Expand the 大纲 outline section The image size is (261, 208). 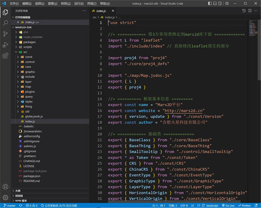click(18, 191)
